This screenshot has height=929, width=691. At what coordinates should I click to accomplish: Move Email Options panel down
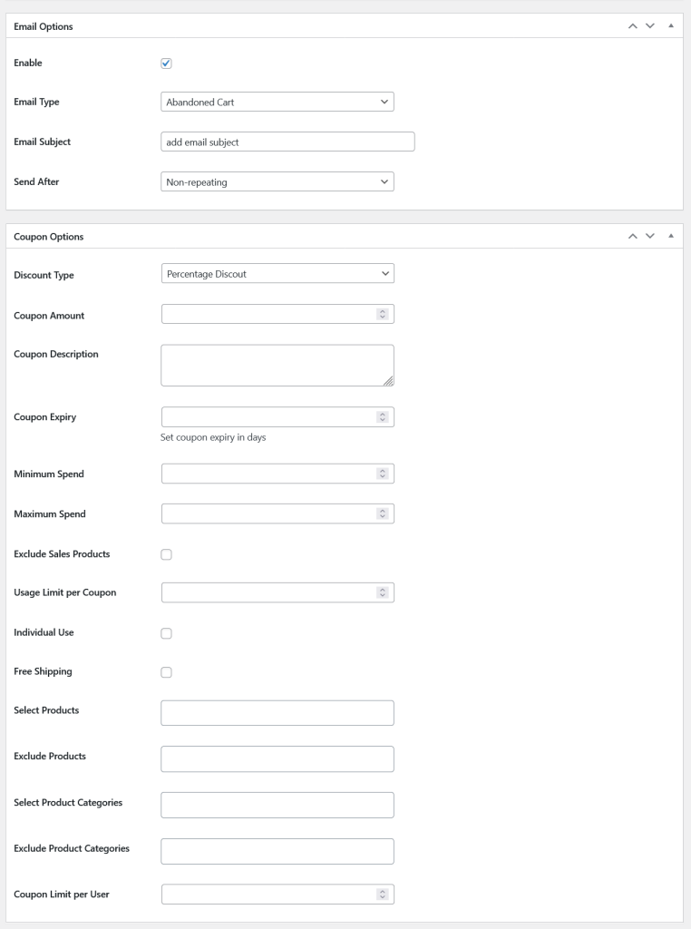click(x=650, y=26)
